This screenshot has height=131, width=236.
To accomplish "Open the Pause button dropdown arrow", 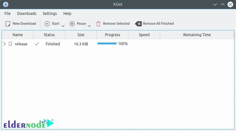I will 89,26.
